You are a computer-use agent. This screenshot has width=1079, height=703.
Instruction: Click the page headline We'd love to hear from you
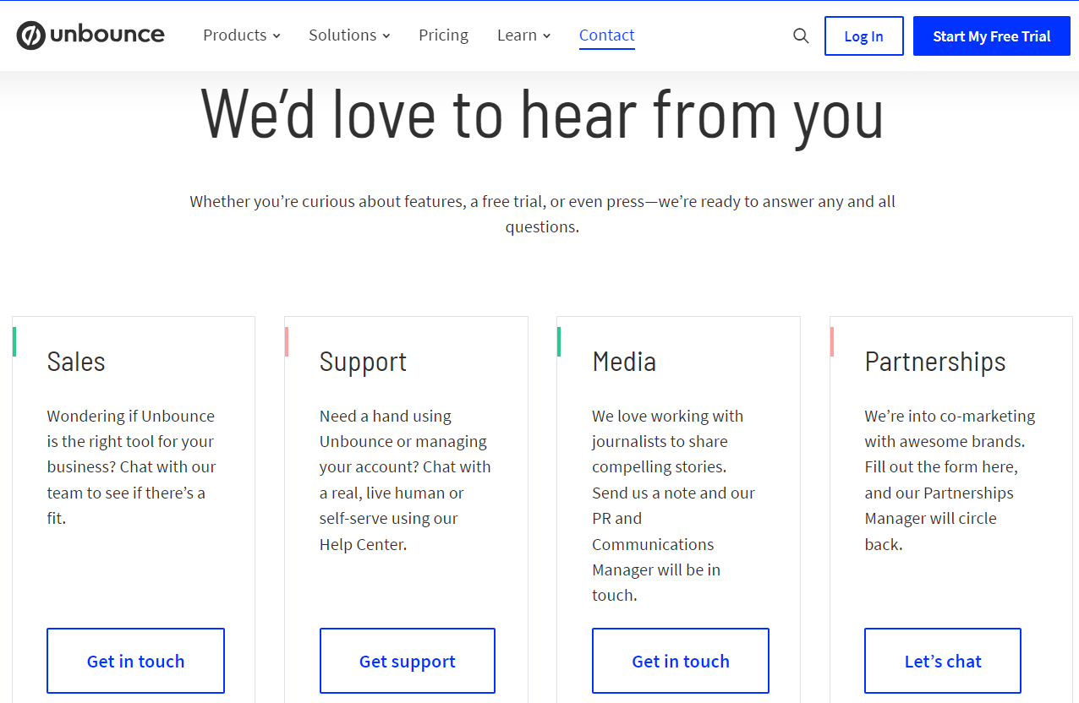pos(541,114)
